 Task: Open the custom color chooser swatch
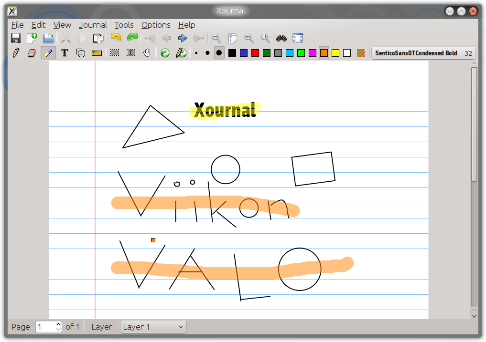360,53
